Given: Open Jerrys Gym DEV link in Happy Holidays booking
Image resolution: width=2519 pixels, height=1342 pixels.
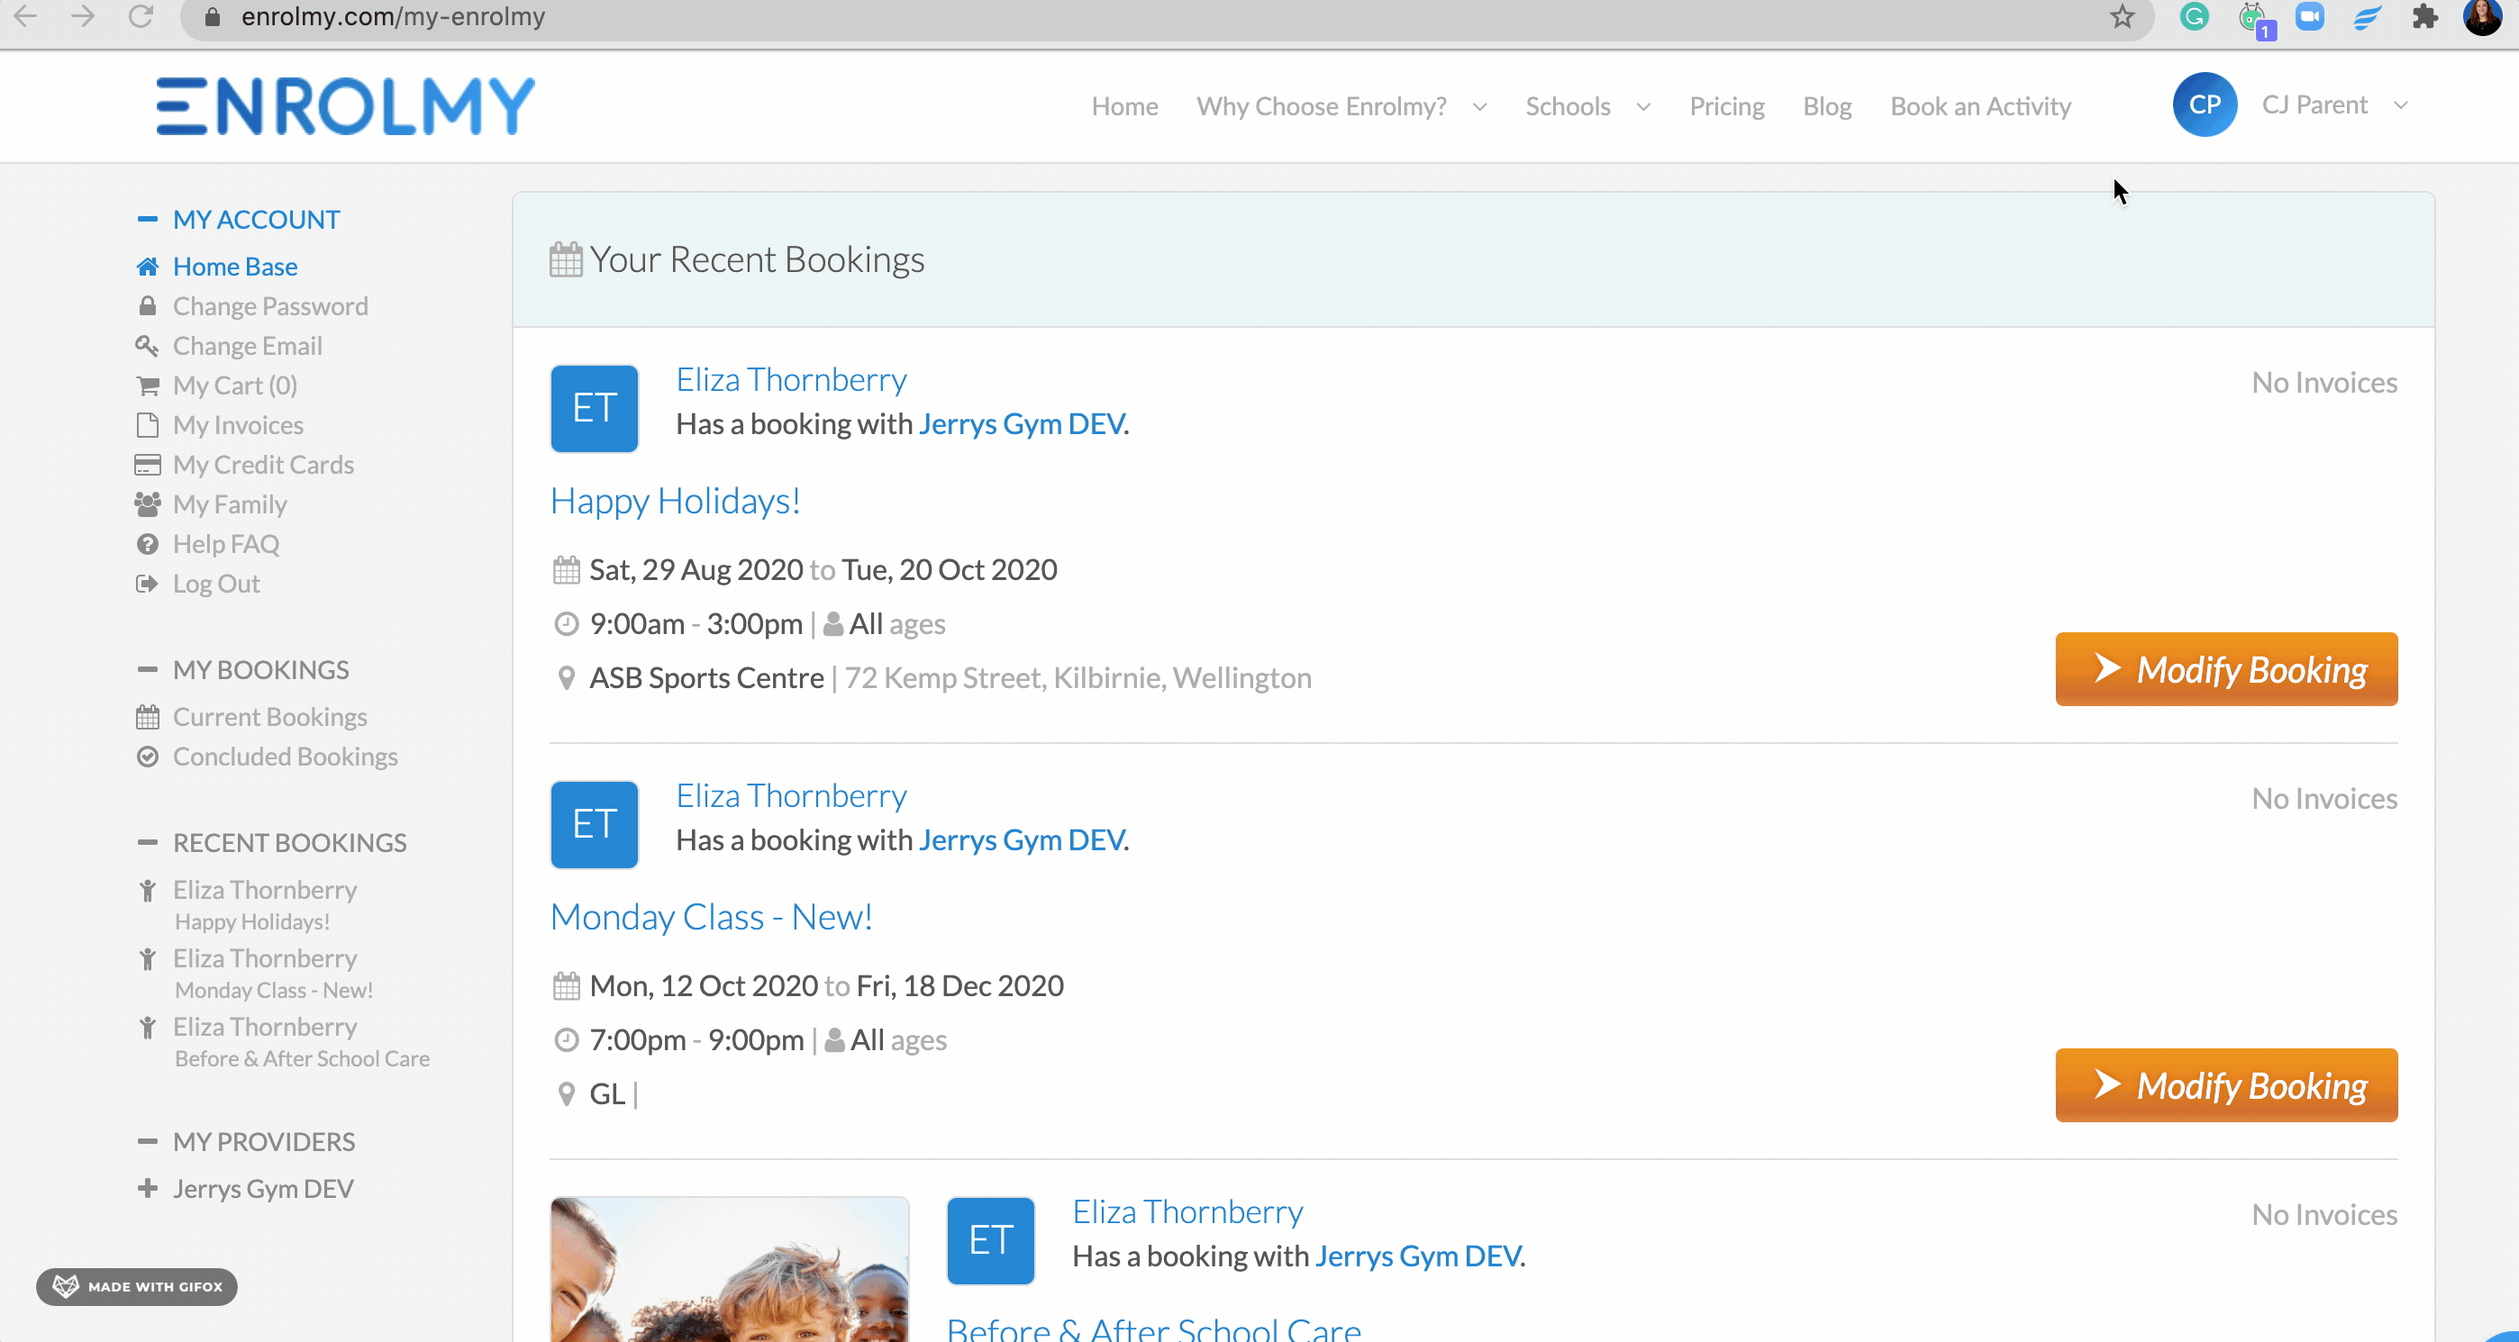Looking at the screenshot, I should click(1021, 424).
